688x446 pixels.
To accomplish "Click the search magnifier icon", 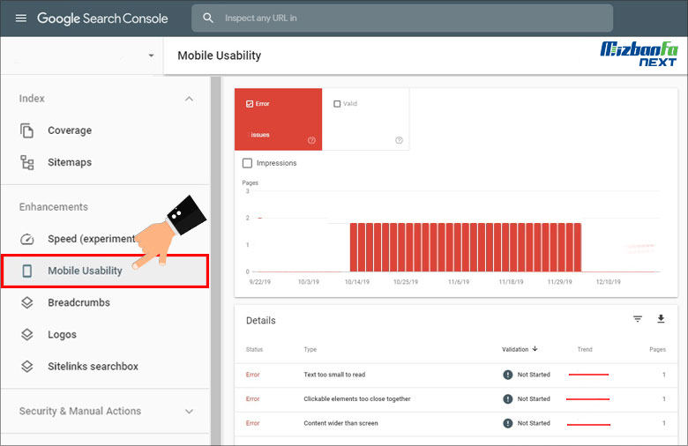I will pyautogui.click(x=208, y=18).
